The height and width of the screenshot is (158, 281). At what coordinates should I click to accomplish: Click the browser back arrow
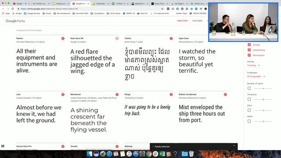[x=3, y=9]
